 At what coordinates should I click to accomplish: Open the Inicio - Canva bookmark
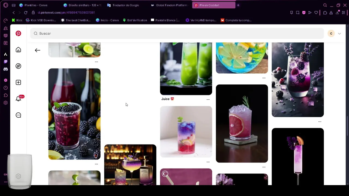(x=107, y=20)
